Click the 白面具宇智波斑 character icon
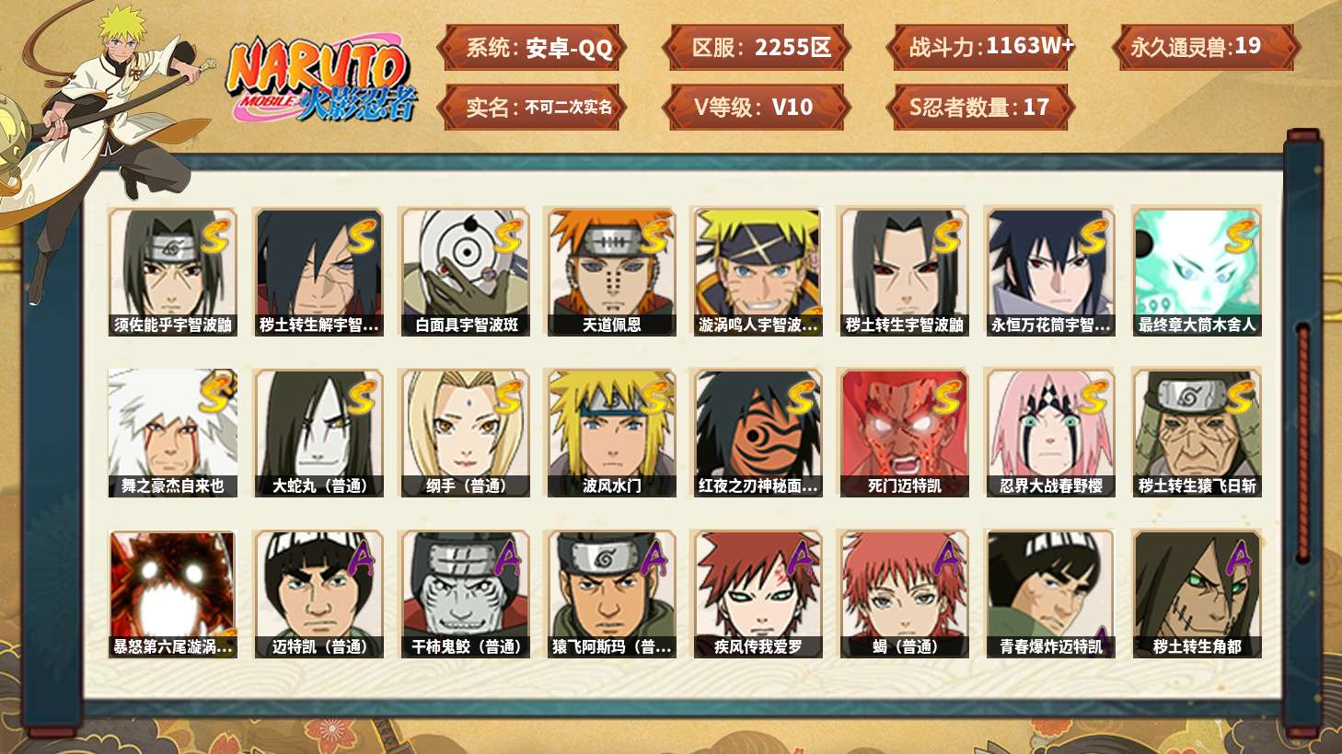Image resolution: width=1342 pixels, height=754 pixels. (x=465, y=271)
